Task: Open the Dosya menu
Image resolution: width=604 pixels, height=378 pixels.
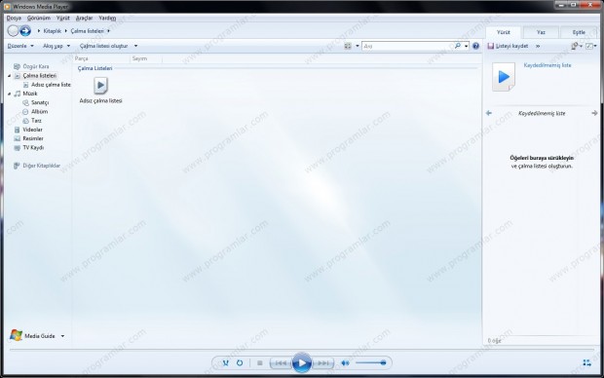Action: point(14,19)
